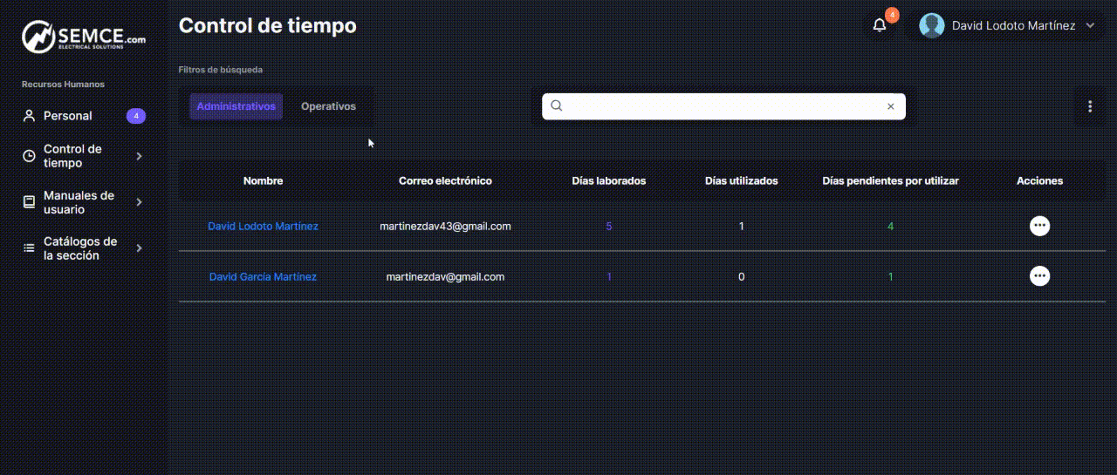Switch to the Operativos filter tab
The image size is (1117, 475).
[x=328, y=106]
